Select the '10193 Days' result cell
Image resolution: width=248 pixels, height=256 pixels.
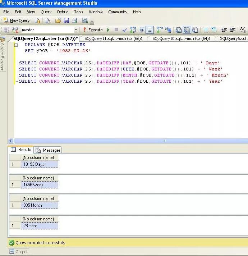tap(40, 164)
